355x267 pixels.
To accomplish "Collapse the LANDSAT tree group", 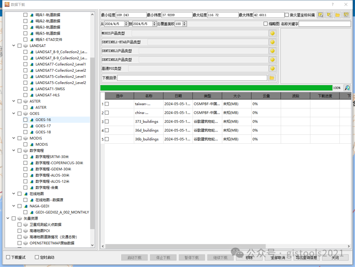I will pyautogui.click(x=13, y=46).
